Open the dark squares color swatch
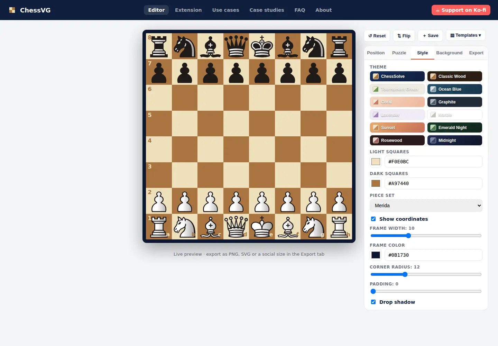498x346 pixels. tap(376, 183)
